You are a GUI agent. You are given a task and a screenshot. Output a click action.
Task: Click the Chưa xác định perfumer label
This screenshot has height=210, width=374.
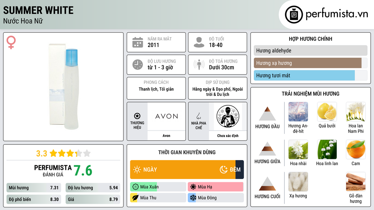[x=228, y=136]
